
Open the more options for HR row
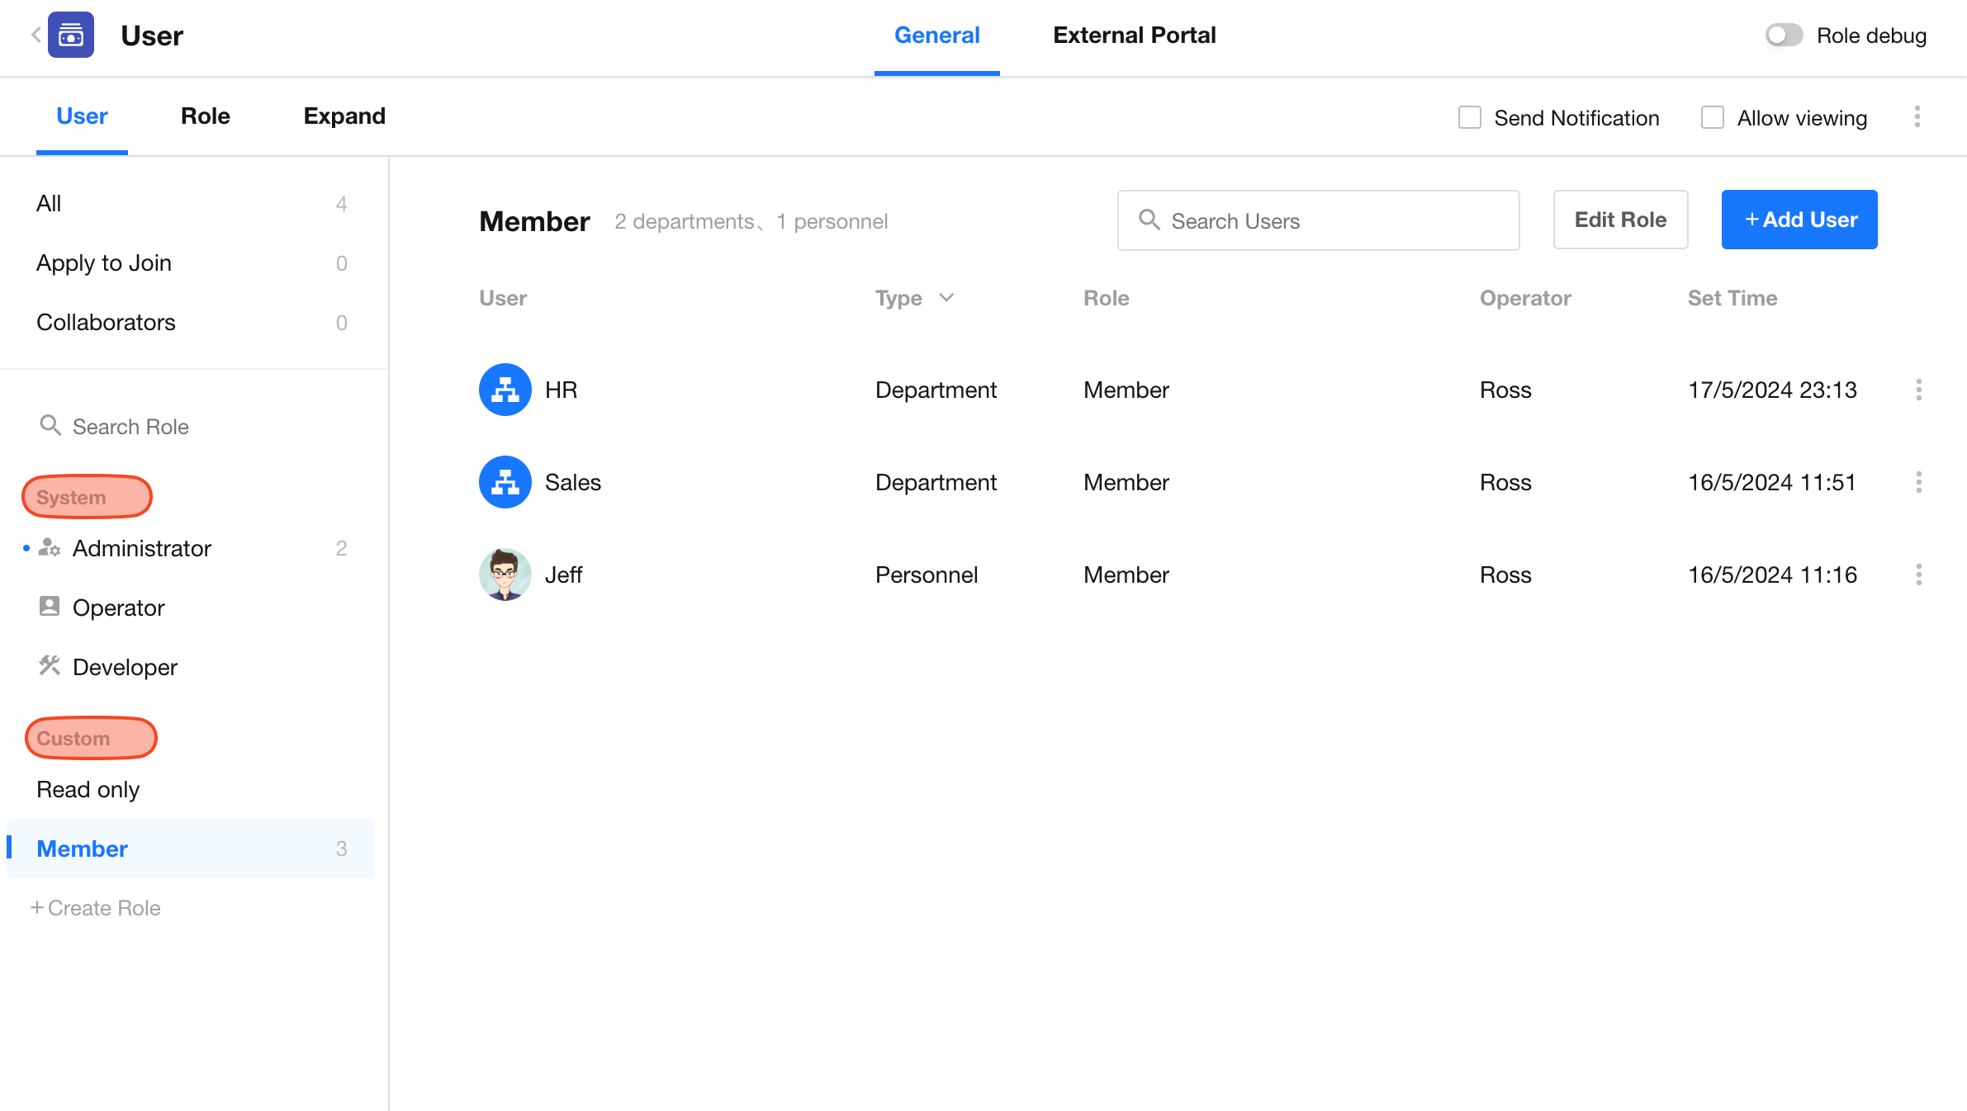1918,390
